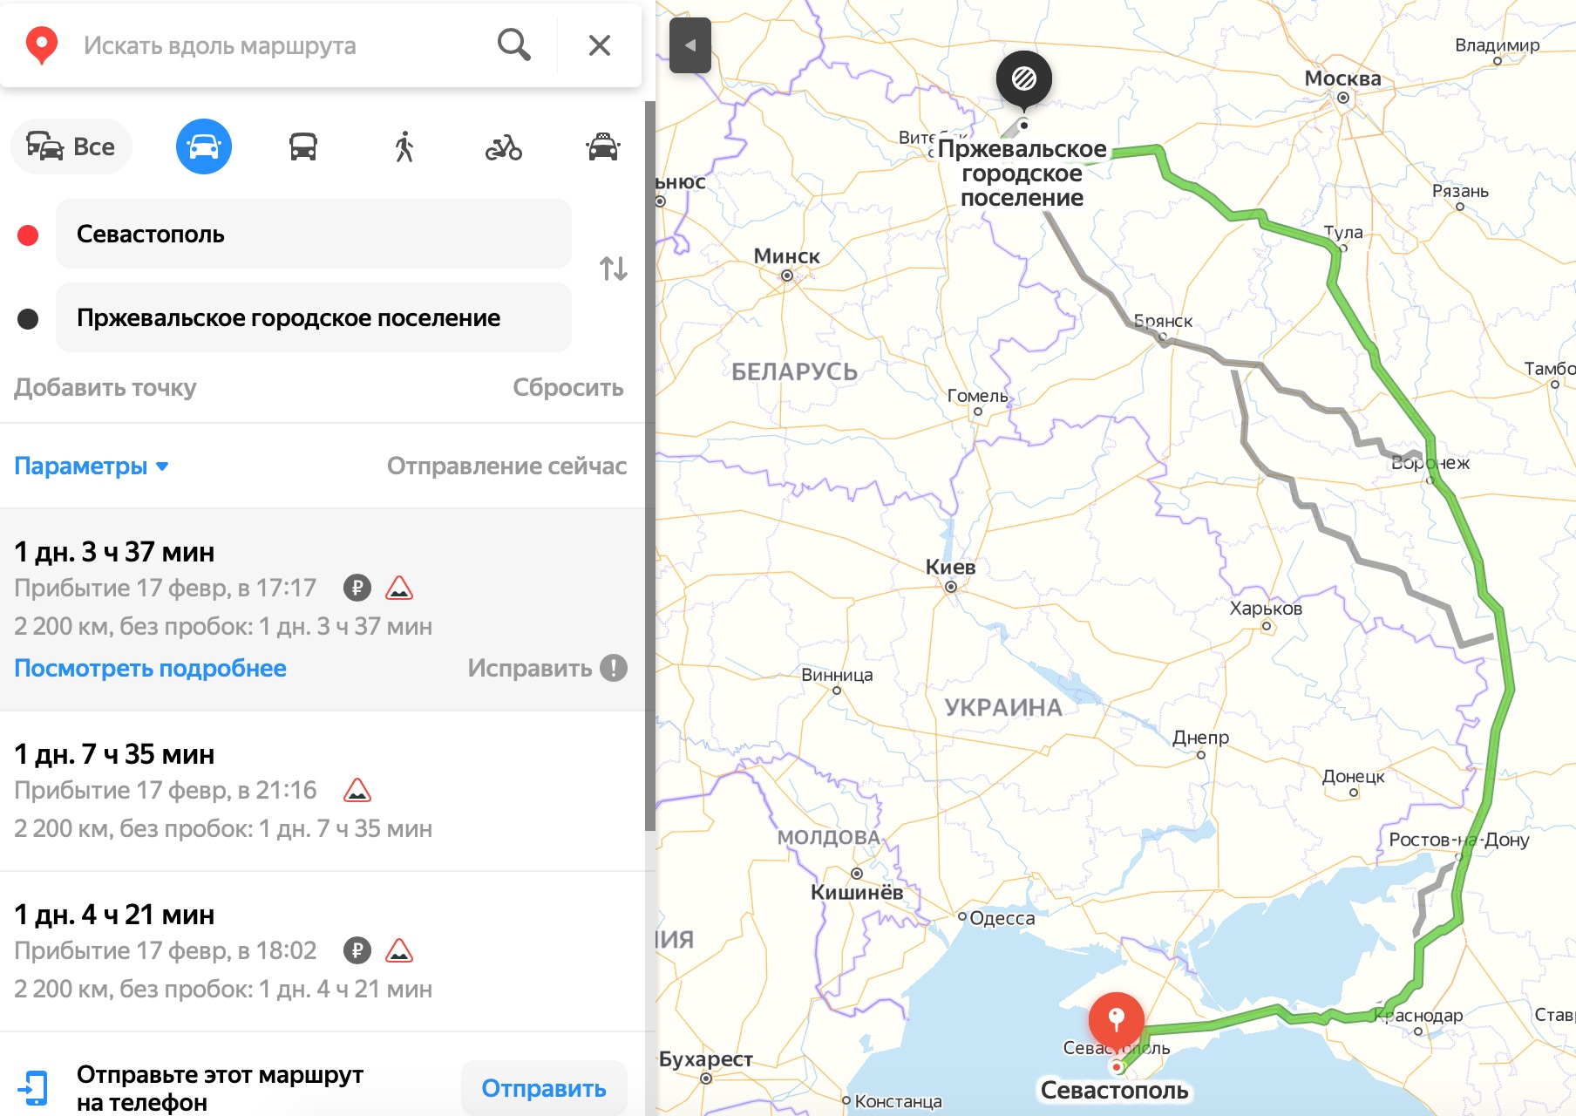Image resolution: width=1576 pixels, height=1116 pixels.
Task: Reset the route with Сбросить
Action: pos(567,388)
